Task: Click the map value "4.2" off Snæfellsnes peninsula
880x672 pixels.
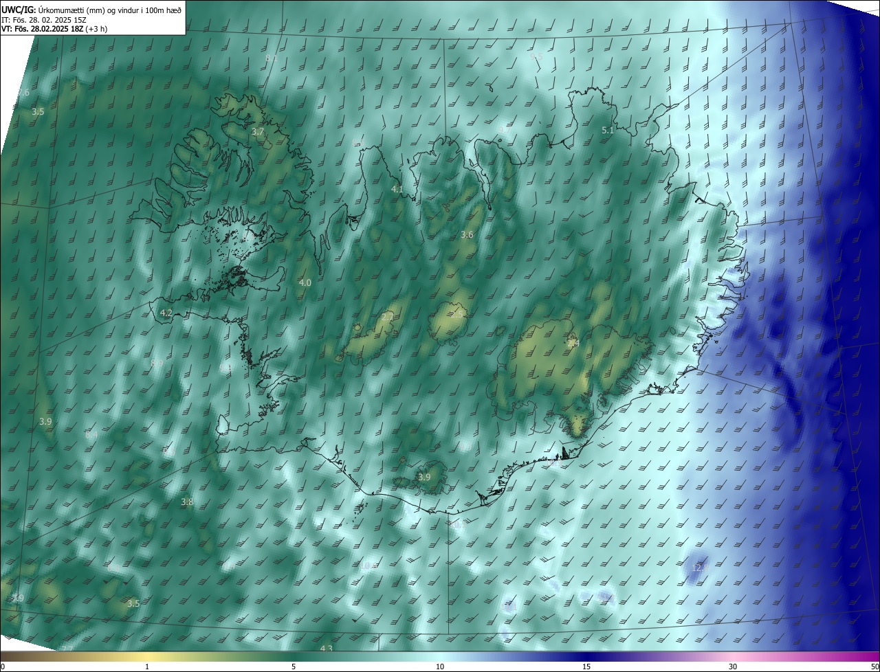Action: coord(166,313)
